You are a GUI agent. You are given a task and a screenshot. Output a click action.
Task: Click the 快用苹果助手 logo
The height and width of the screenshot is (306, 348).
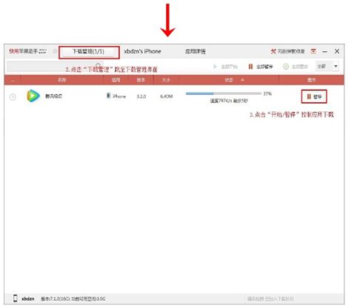tap(27, 51)
